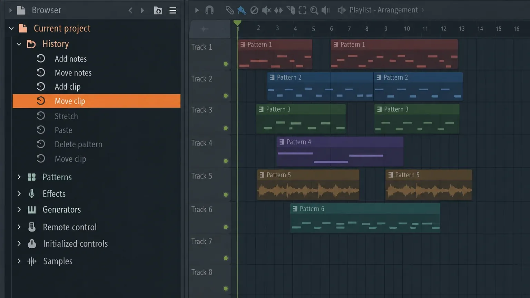
Task: Toggle Track 4 mute light
Action: (226, 161)
